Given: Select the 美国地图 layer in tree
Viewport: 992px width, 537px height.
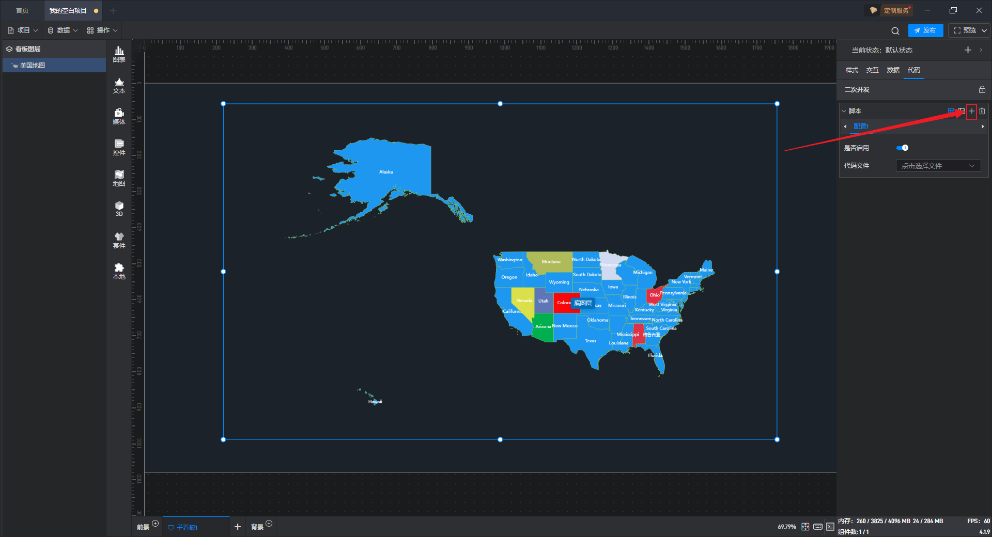Looking at the screenshot, I should (33, 66).
